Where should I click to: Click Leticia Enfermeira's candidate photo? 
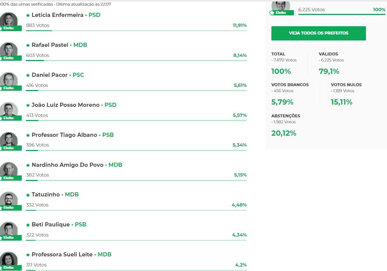(x=9, y=19)
